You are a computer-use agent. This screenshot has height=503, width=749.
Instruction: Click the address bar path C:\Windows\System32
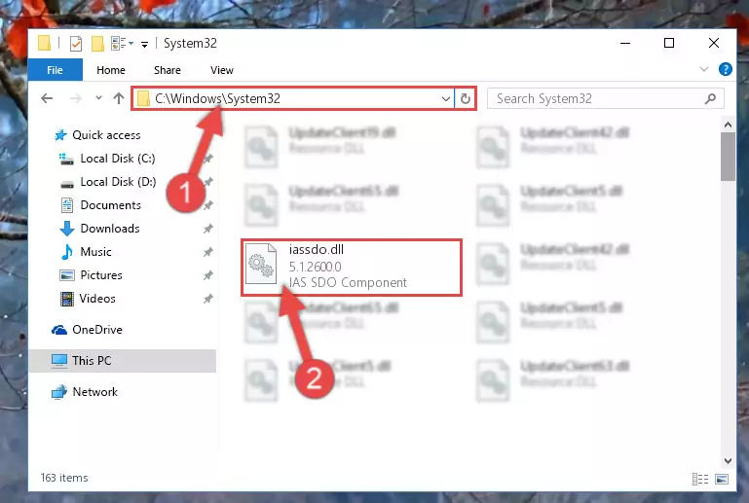point(217,98)
